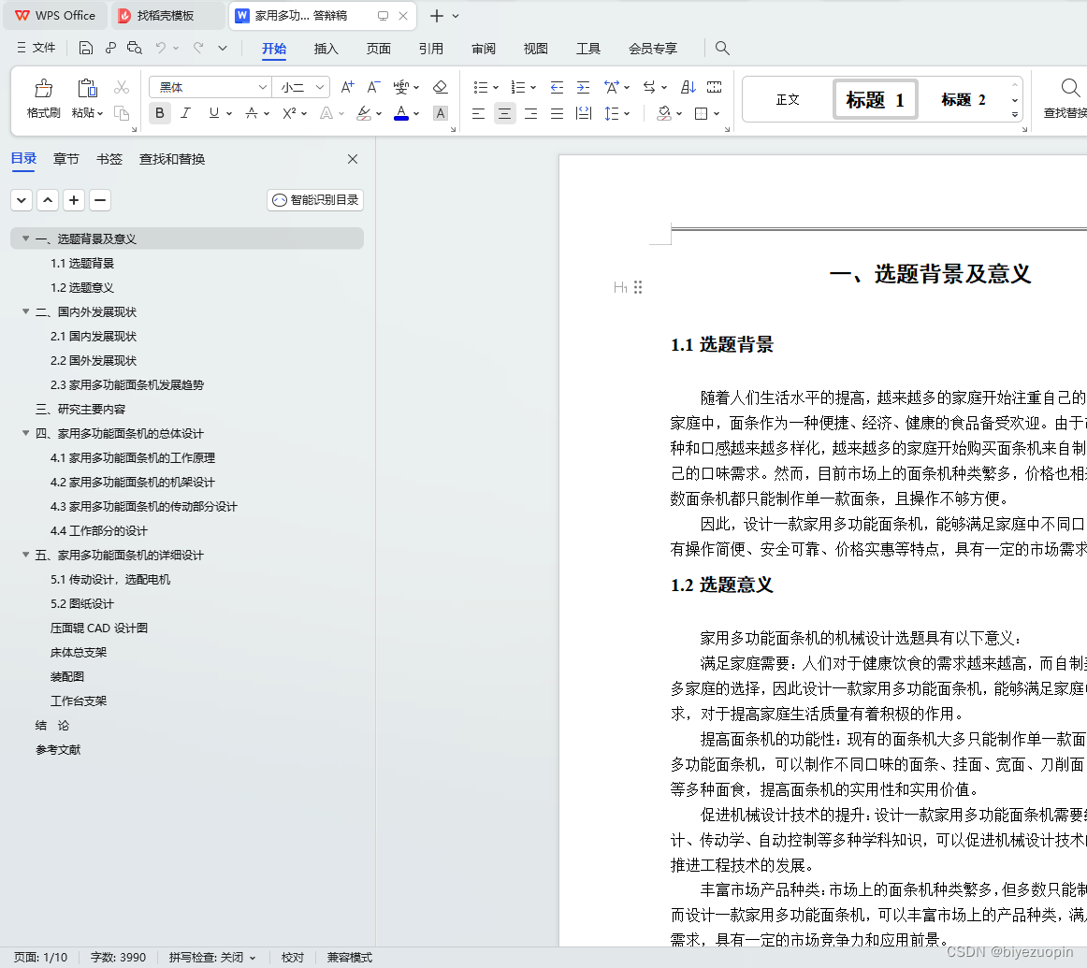Open the 插入 ribbon tab
The height and width of the screenshot is (968, 1087).
pos(326,49)
